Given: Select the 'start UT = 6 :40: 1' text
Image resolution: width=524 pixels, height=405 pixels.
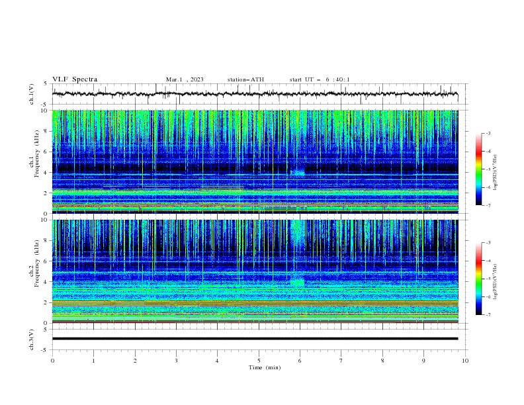Looking at the screenshot, I should click(x=320, y=79).
